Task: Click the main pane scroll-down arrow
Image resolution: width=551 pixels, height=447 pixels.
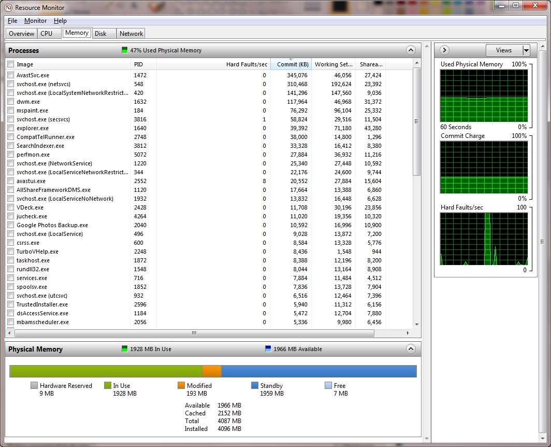Action: point(427,439)
